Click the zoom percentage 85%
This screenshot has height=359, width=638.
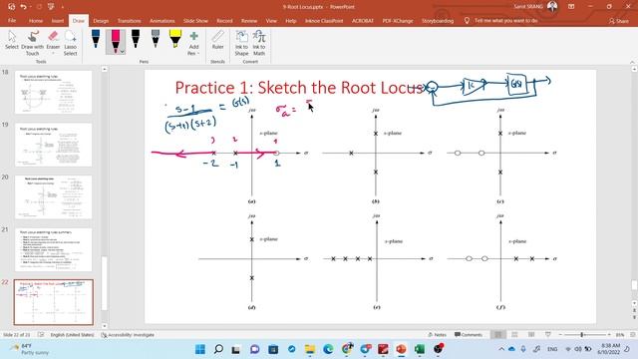[x=620, y=335]
